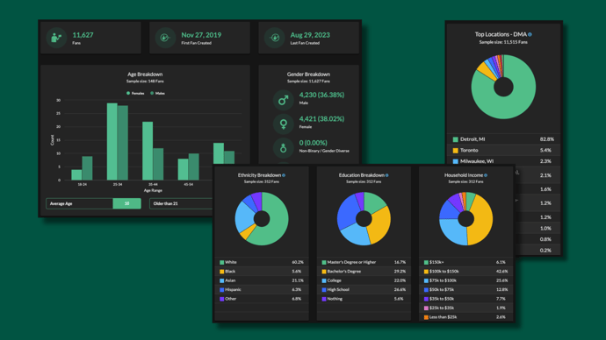Open info icon next to Education Breakdown
Screen dimensions: 606x340
[386, 175]
